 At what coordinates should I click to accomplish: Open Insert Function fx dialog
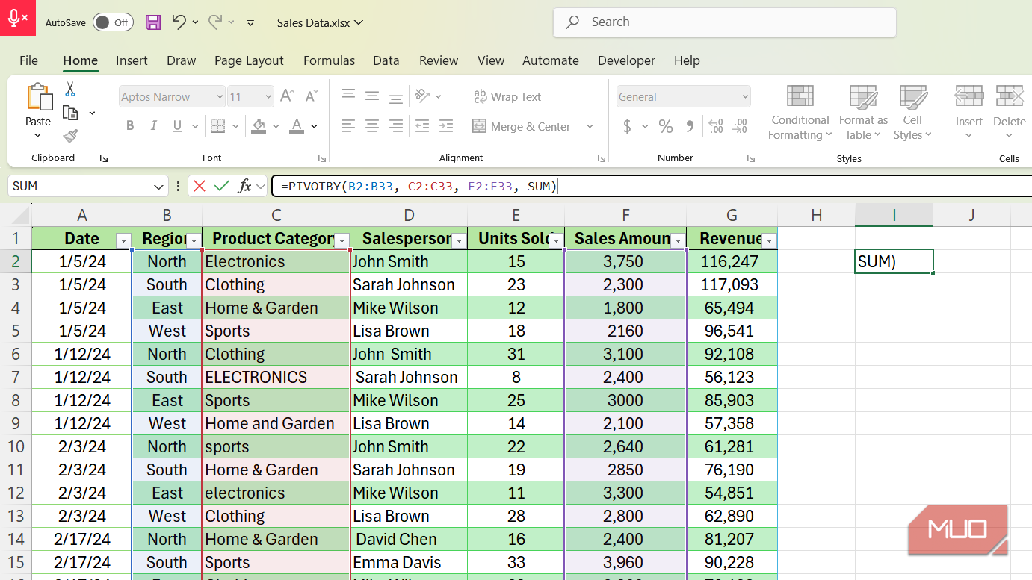pos(244,186)
